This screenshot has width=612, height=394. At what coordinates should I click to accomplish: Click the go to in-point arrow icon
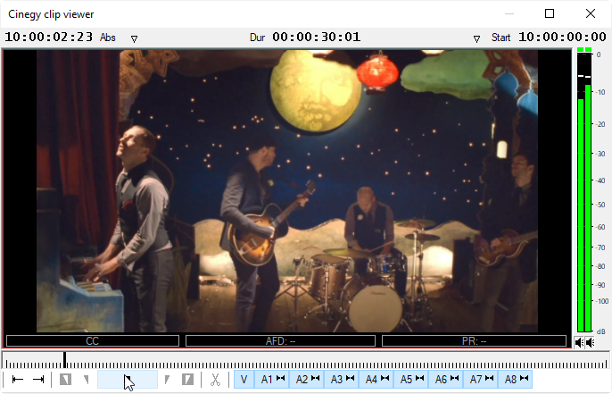(x=18, y=380)
